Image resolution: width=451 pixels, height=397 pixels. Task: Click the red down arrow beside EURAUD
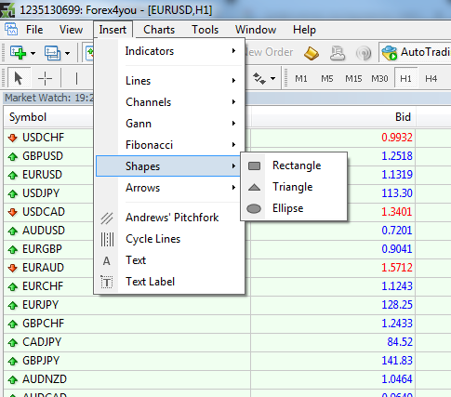tap(13, 268)
